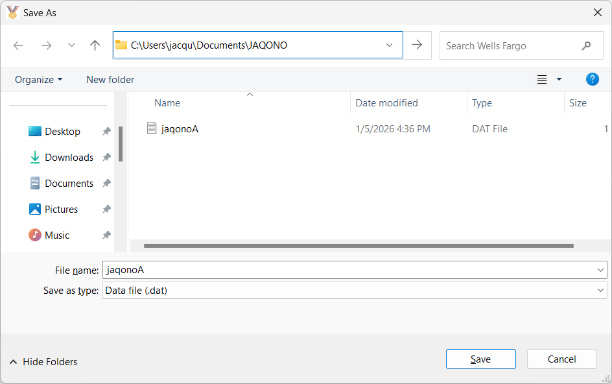Create a New folder

(x=110, y=80)
